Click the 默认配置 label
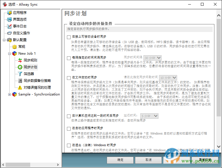Image resolution: width=222 pixels, height=168 pixels. coord(20,40)
